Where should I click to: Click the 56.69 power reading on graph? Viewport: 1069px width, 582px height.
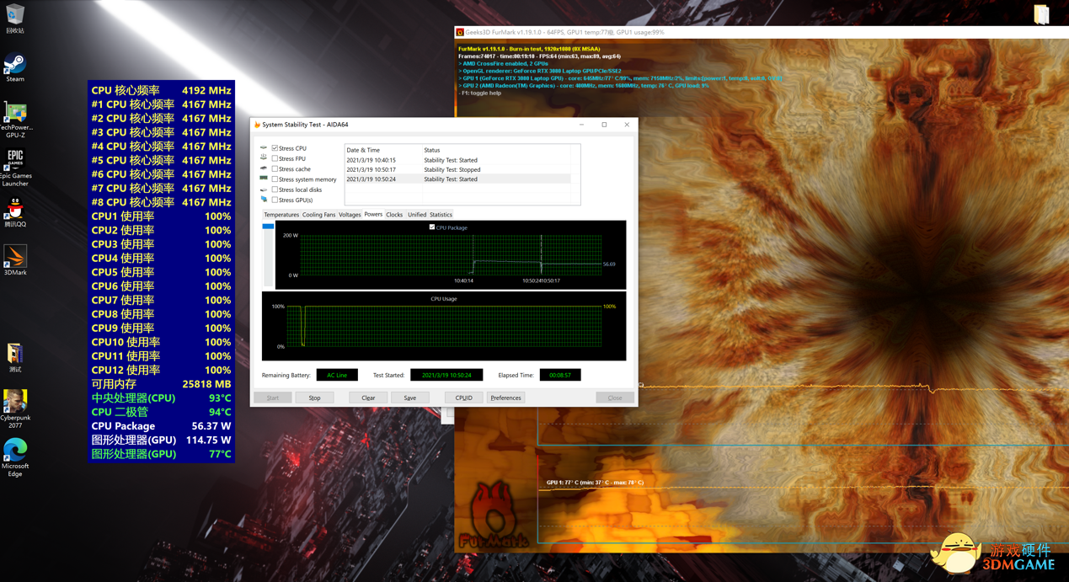click(609, 264)
